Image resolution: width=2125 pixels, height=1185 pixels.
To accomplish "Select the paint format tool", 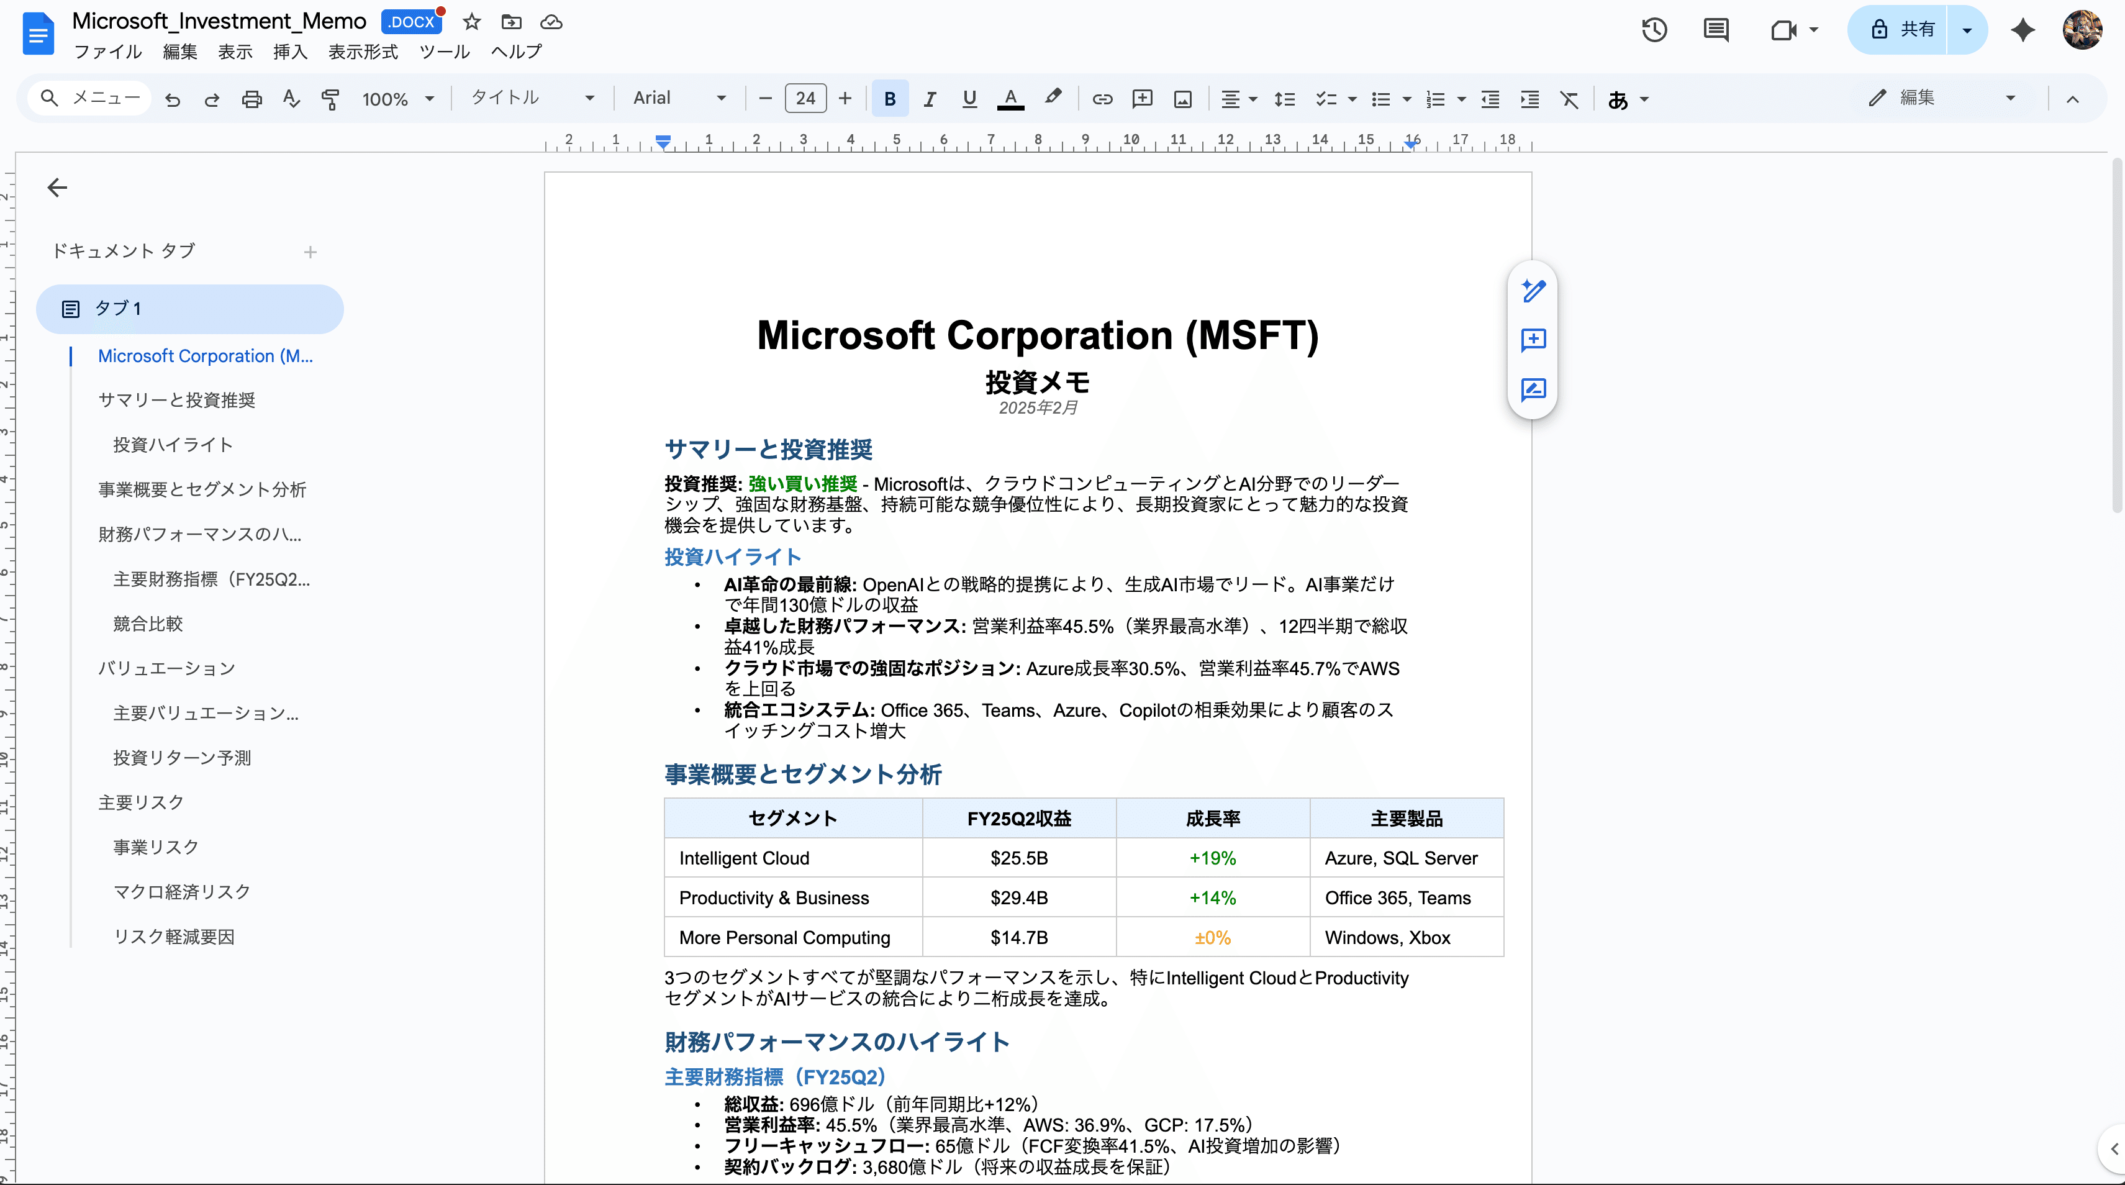I will tap(330, 99).
